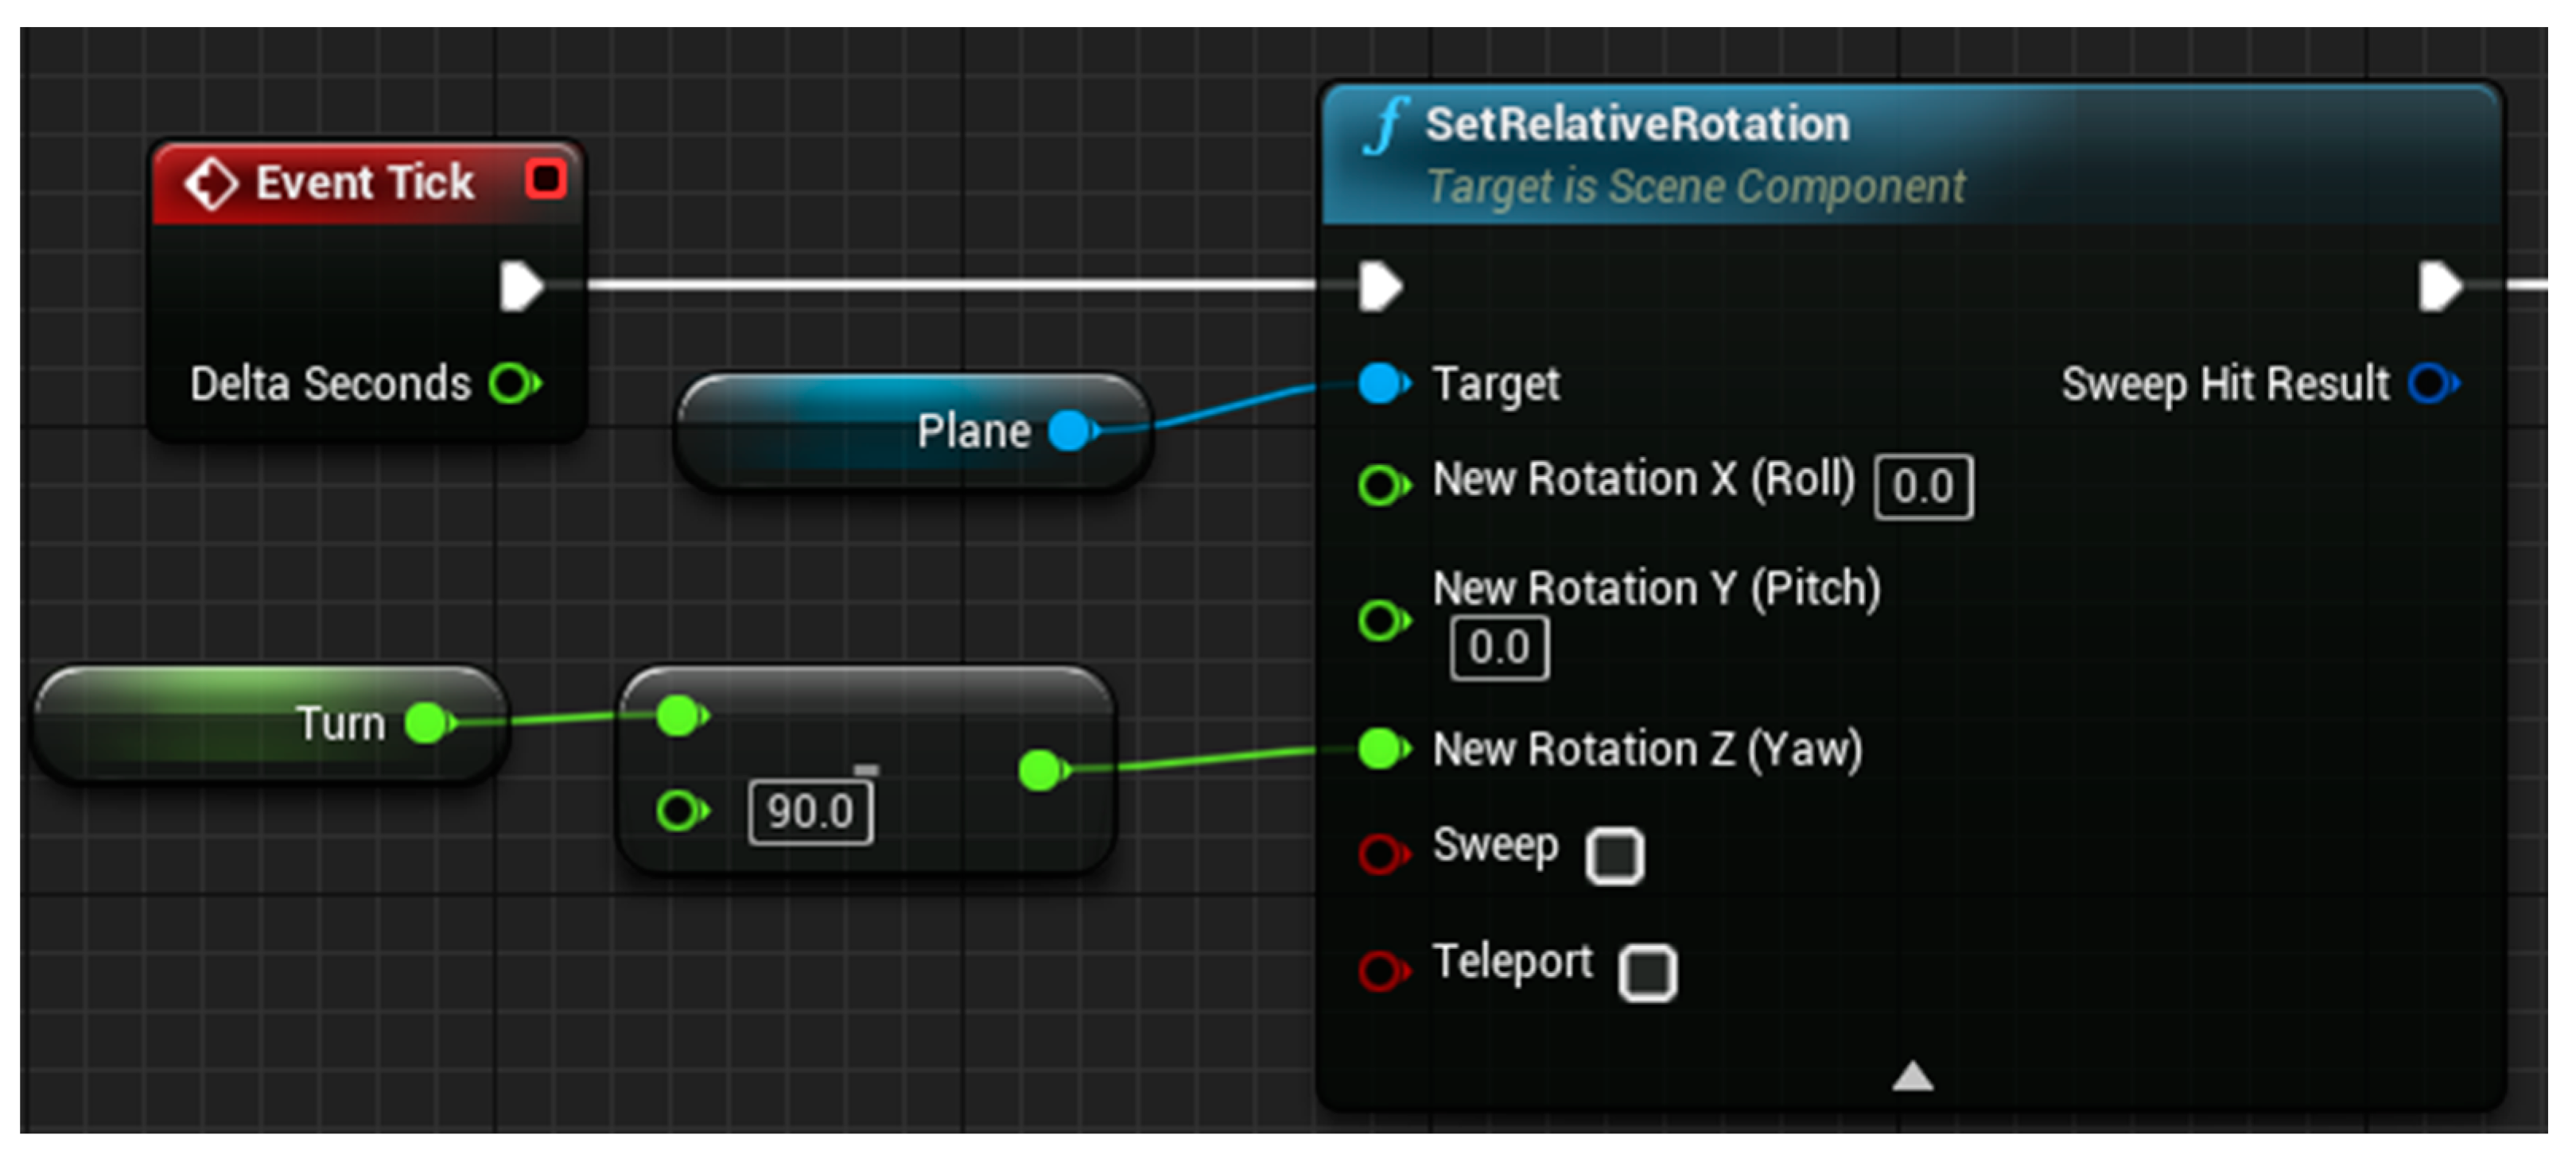
Task: Enable the Teleport checkbox
Action: pyautogui.click(x=1647, y=972)
